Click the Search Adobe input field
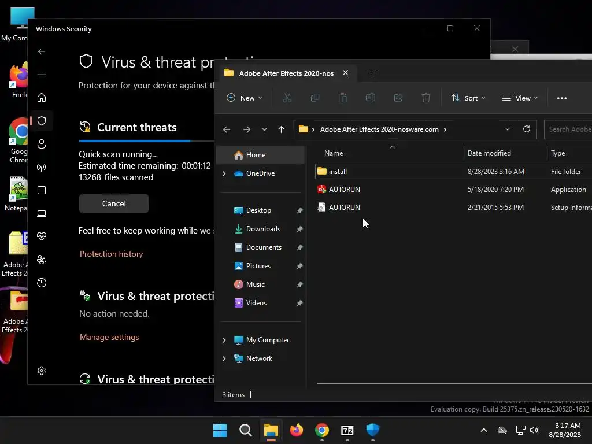 [568, 129]
